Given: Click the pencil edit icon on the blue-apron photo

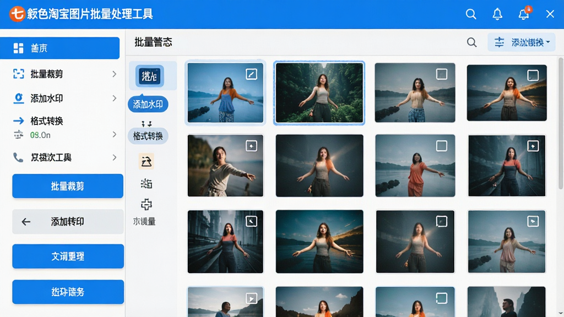Looking at the screenshot, I should 251,74.
